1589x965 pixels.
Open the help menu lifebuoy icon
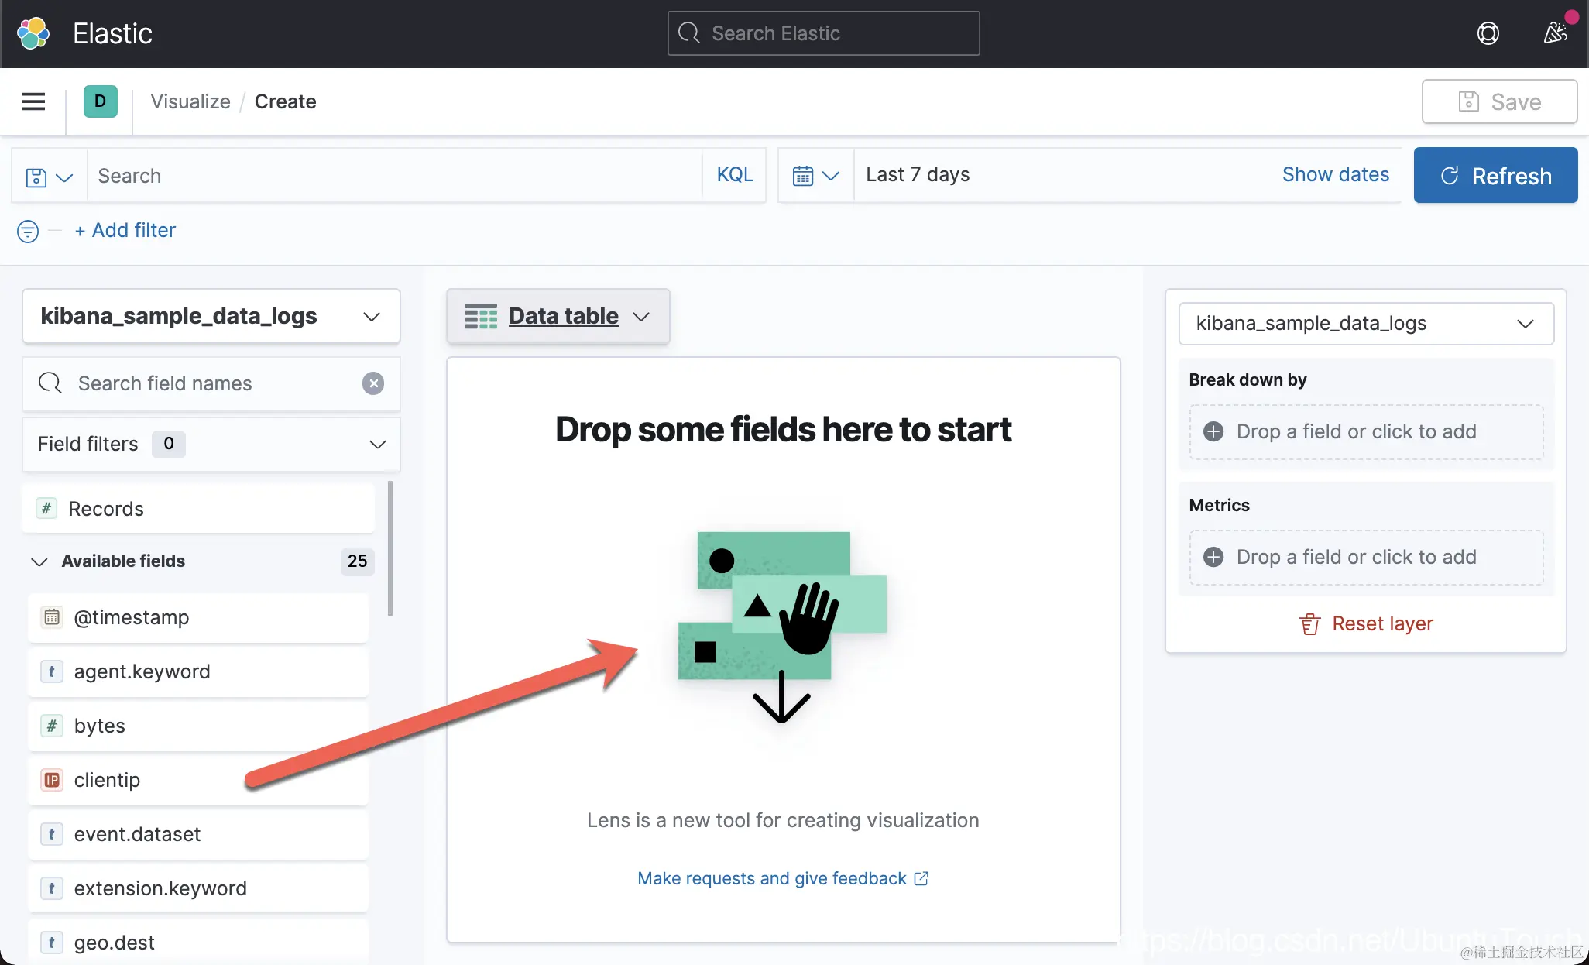coord(1488,33)
